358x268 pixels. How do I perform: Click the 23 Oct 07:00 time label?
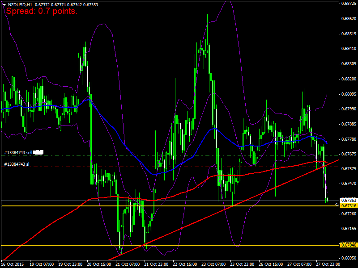point(214,264)
